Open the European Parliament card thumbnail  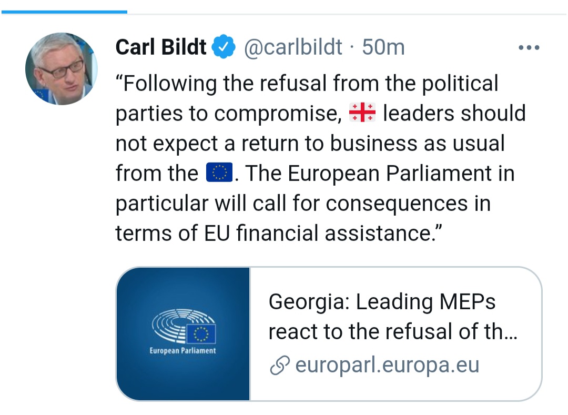pyautogui.click(x=183, y=333)
